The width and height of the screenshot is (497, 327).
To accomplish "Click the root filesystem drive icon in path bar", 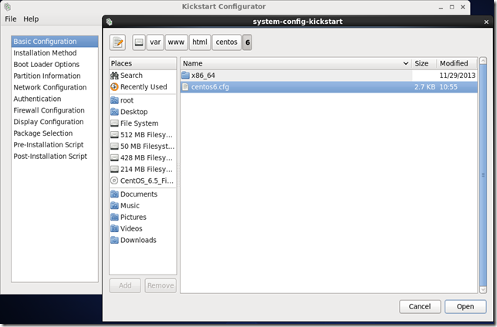I will click(x=139, y=42).
